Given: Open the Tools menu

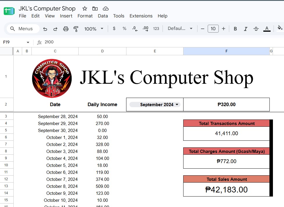Looking at the screenshot, I should point(119,16).
